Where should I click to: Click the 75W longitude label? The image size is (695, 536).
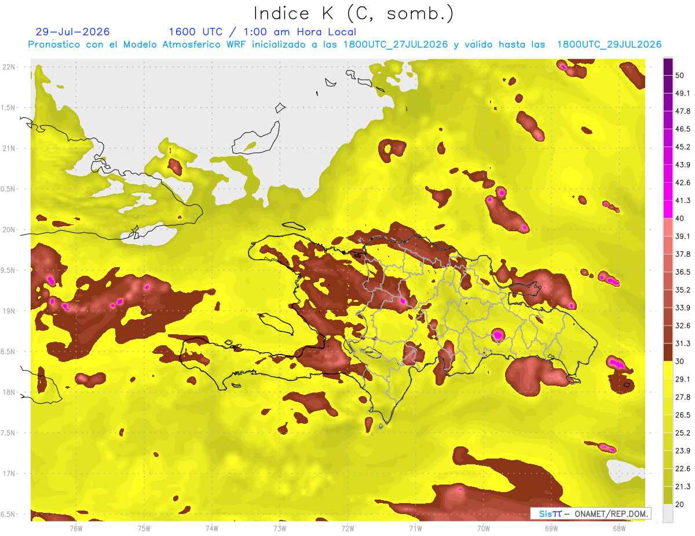(x=144, y=528)
